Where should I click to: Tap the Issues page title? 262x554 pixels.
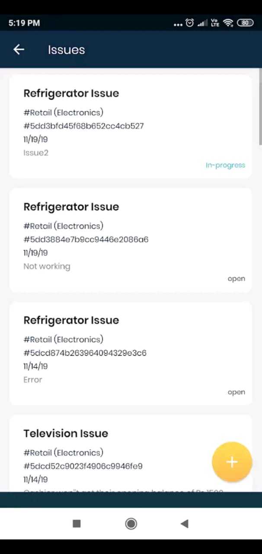[66, 50]
